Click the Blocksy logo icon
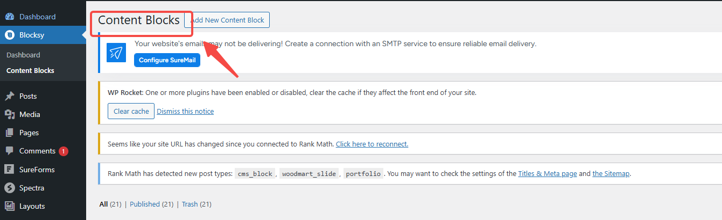 pos(9,35)
